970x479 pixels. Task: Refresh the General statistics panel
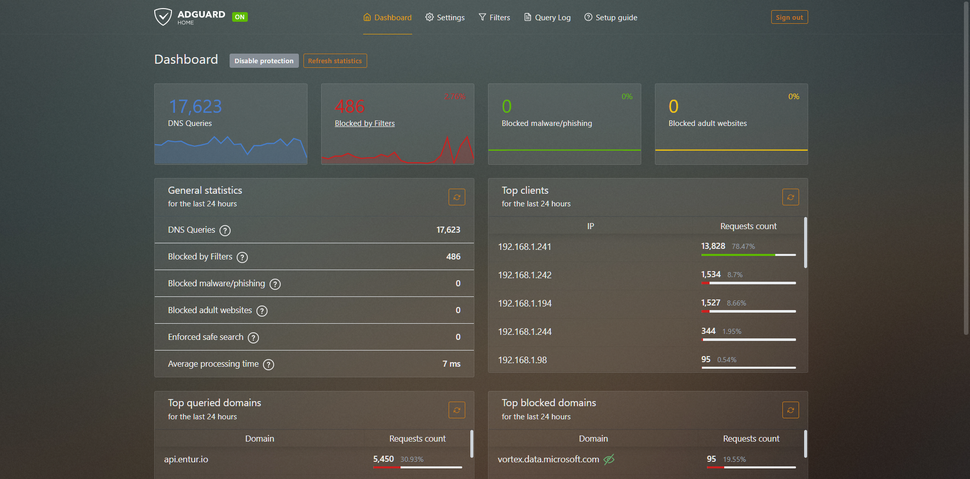point(456,197)
